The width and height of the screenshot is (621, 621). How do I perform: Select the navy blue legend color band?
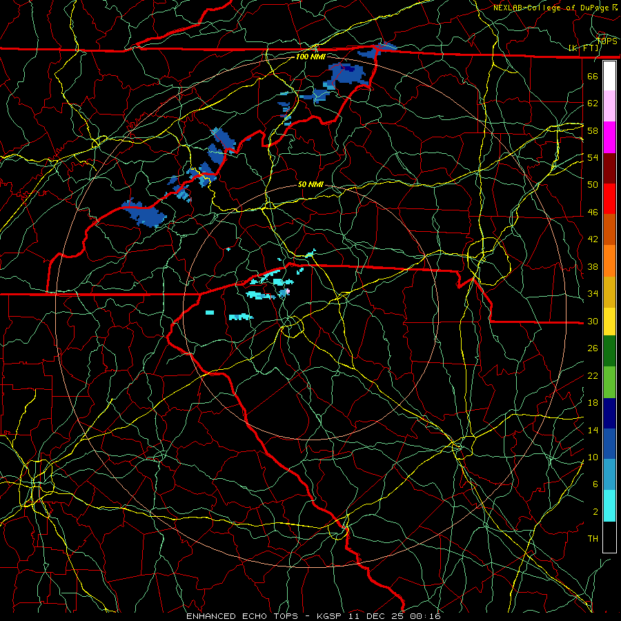tap(609, 413)
